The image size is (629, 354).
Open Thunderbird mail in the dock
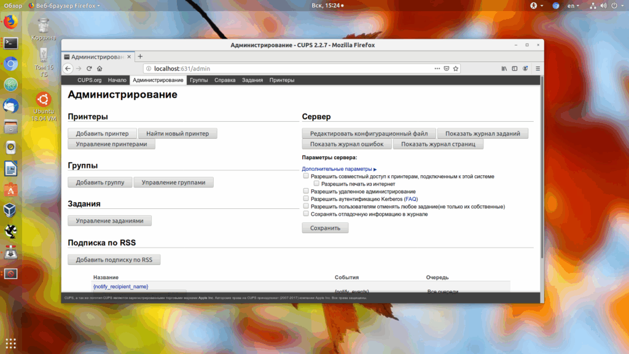[11, 106]
